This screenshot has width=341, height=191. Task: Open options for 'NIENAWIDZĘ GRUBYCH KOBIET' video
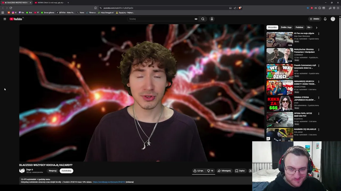coord(319,82)
